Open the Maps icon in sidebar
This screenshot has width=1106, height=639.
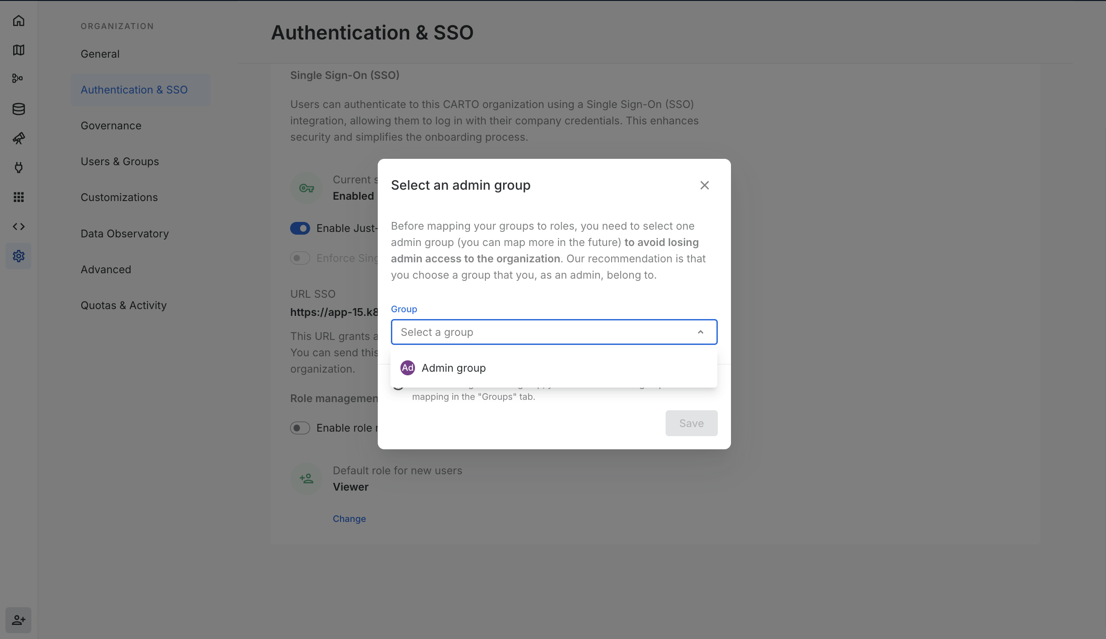(x=19, y=50)
